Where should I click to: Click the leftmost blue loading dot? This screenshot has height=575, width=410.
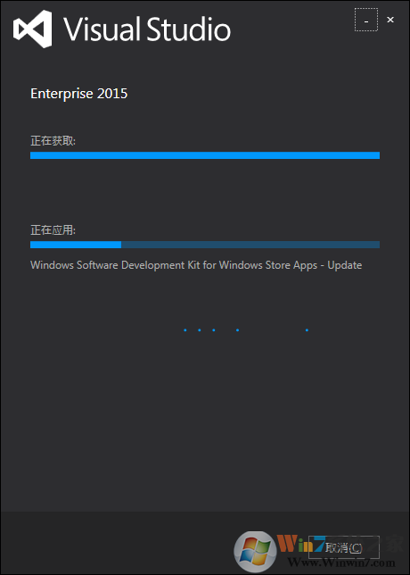[185, 330]
